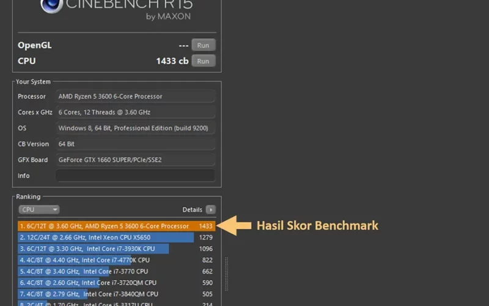
Task: Run the CPU benchmark test
Action: pos(204,61)
